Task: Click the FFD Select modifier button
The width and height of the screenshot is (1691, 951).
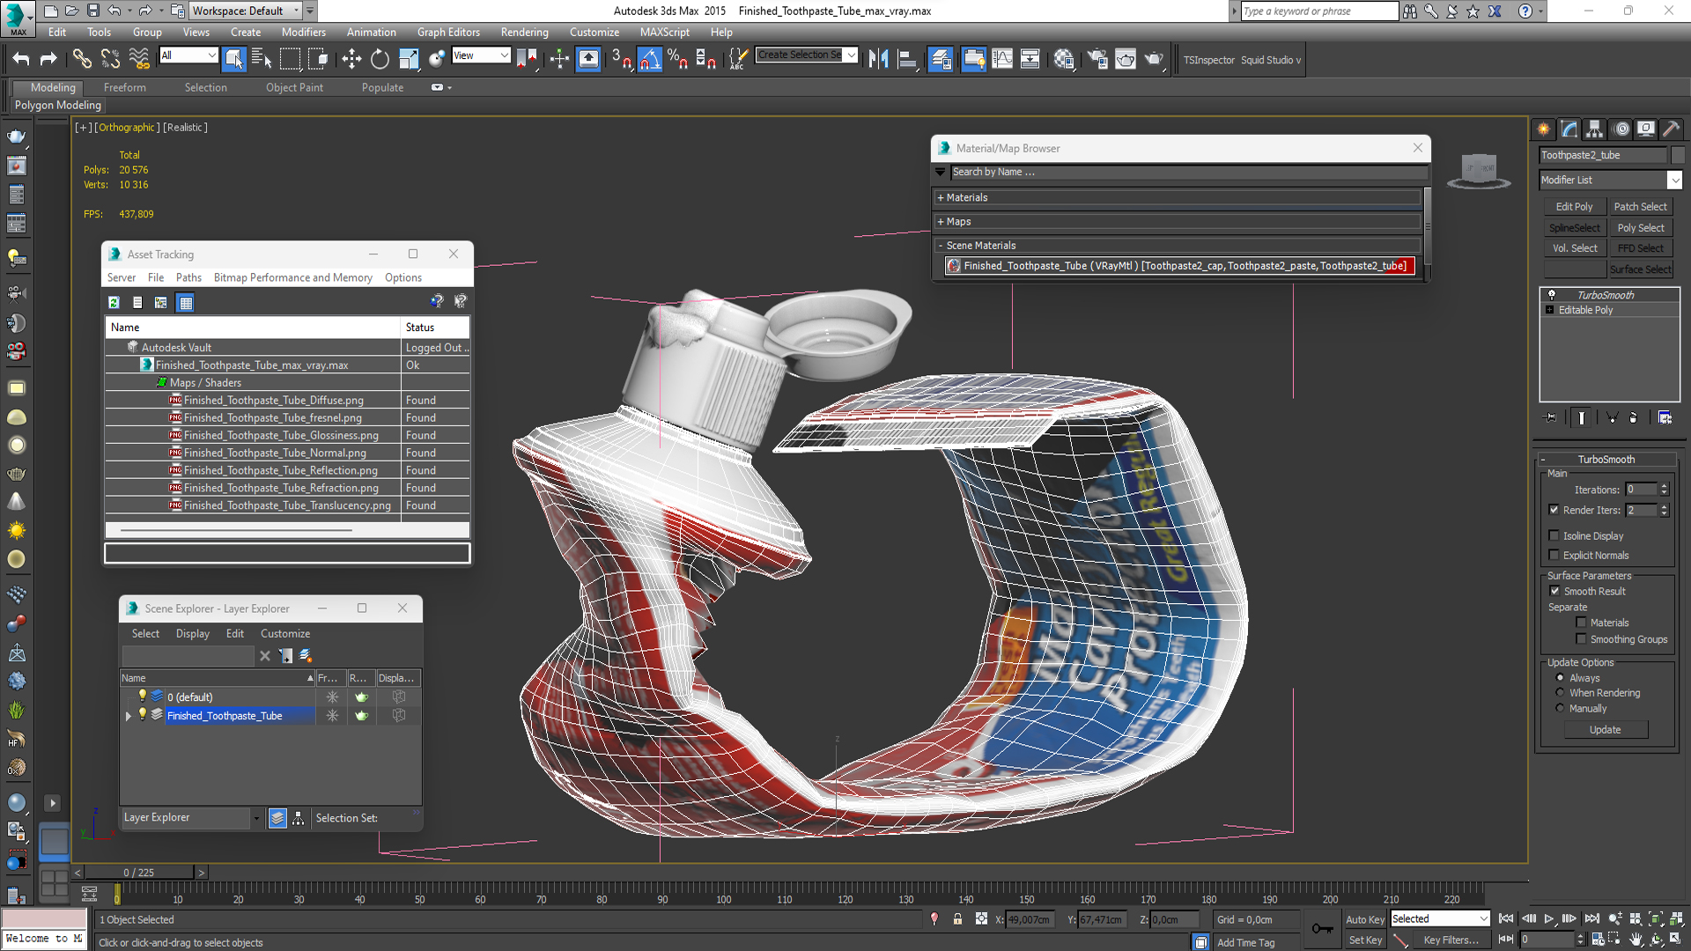Action: [x=1640, y=248]
